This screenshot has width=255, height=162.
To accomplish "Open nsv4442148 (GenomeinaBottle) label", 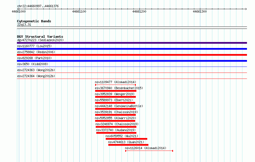I will click(x=119, y=106).
